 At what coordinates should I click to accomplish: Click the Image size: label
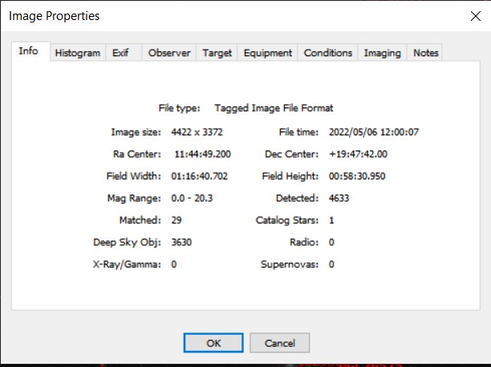(x=136, y=132)
